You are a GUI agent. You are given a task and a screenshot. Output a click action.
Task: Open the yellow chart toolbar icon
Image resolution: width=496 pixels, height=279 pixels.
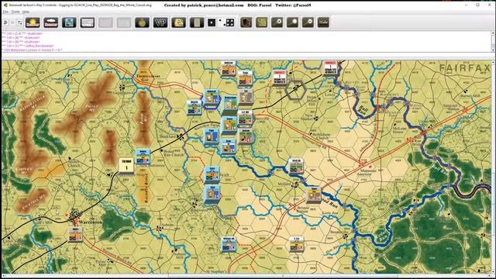pos(179,22)
